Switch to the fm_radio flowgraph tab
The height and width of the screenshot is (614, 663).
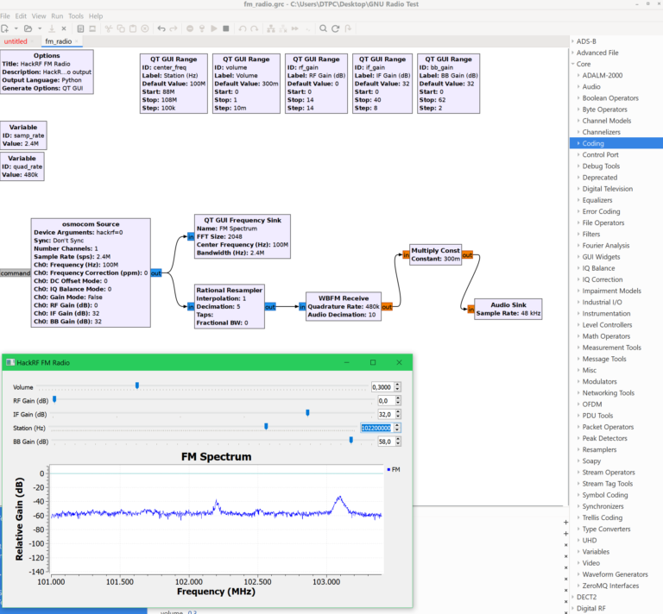[x=59, y=41]
